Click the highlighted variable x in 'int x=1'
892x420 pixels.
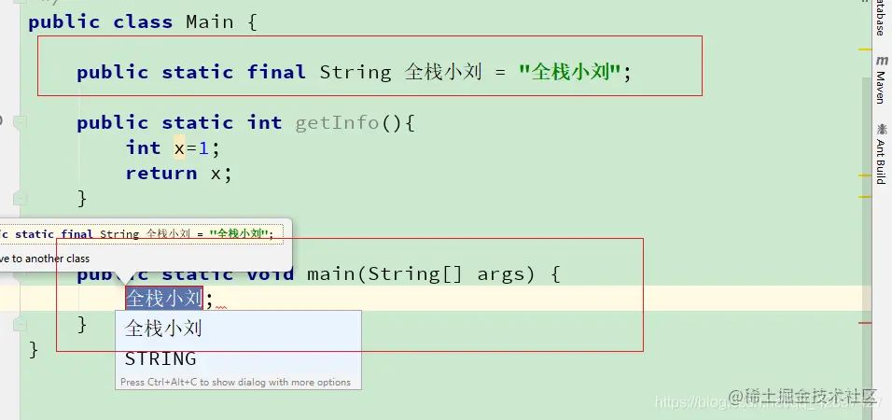(x=180, y=148)
